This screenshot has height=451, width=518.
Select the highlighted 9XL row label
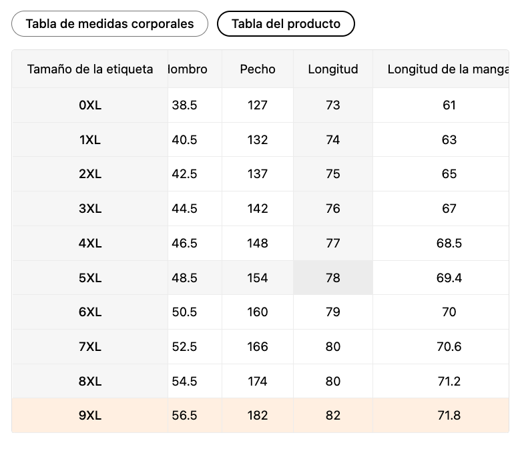[x=90, y=416]
